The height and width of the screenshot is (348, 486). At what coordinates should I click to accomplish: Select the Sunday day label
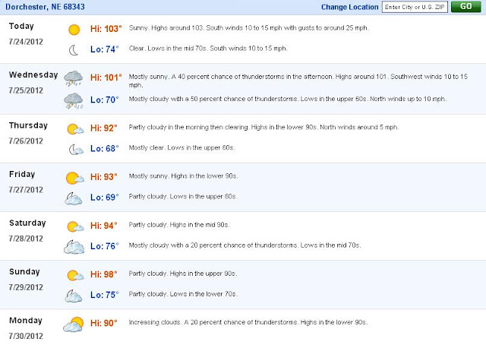tap(24, 271)
